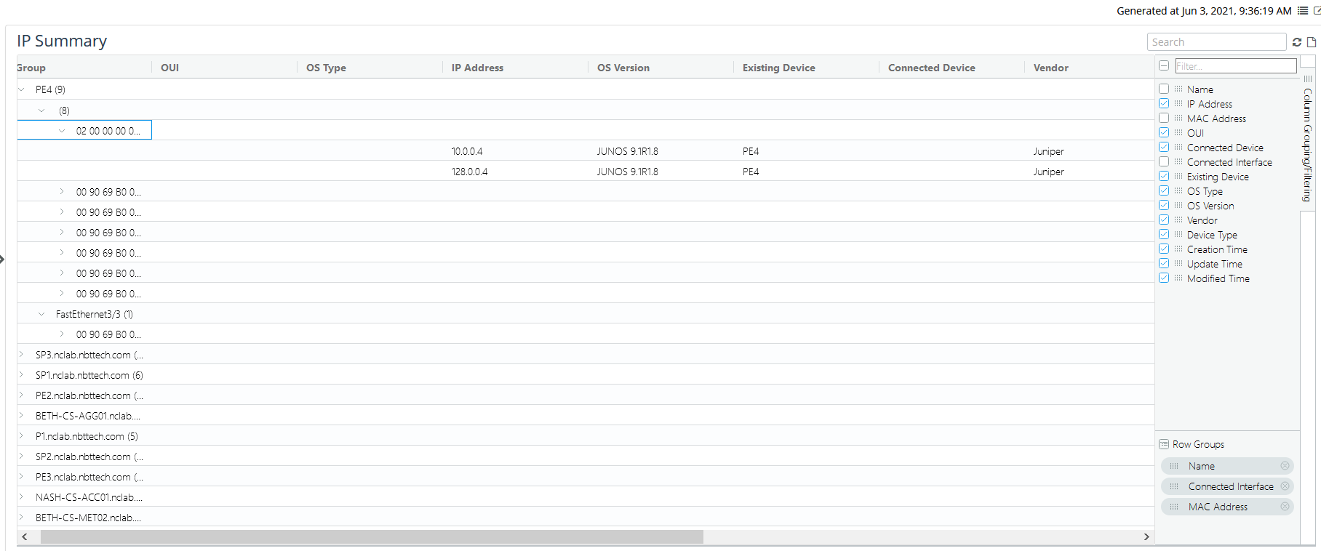Open the list view icon near timestamp
The image size is (1321, 551).
(1303, 11)
